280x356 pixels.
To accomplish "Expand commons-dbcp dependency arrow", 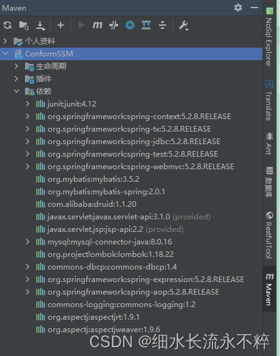I will (27, 266).
